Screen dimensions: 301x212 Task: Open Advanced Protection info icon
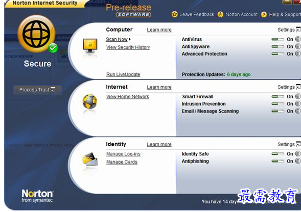point(297,54)
